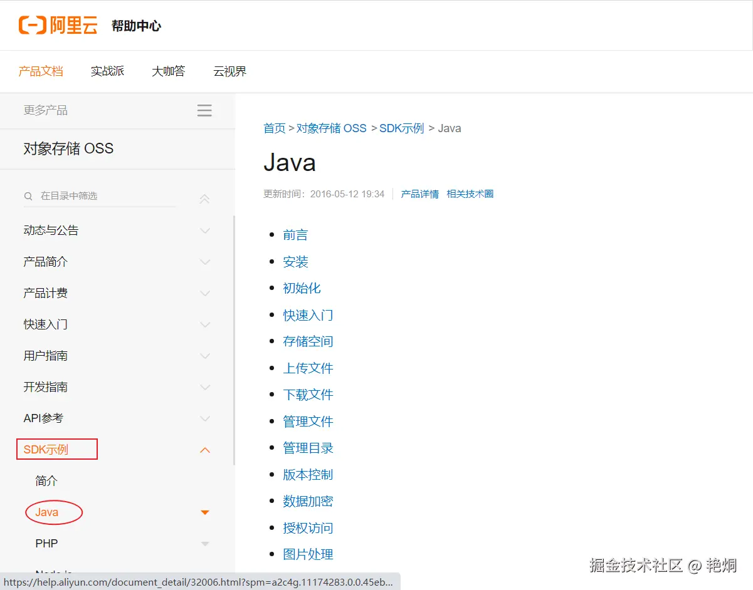
Task: Open the 前言 article link
Action: 295,235
